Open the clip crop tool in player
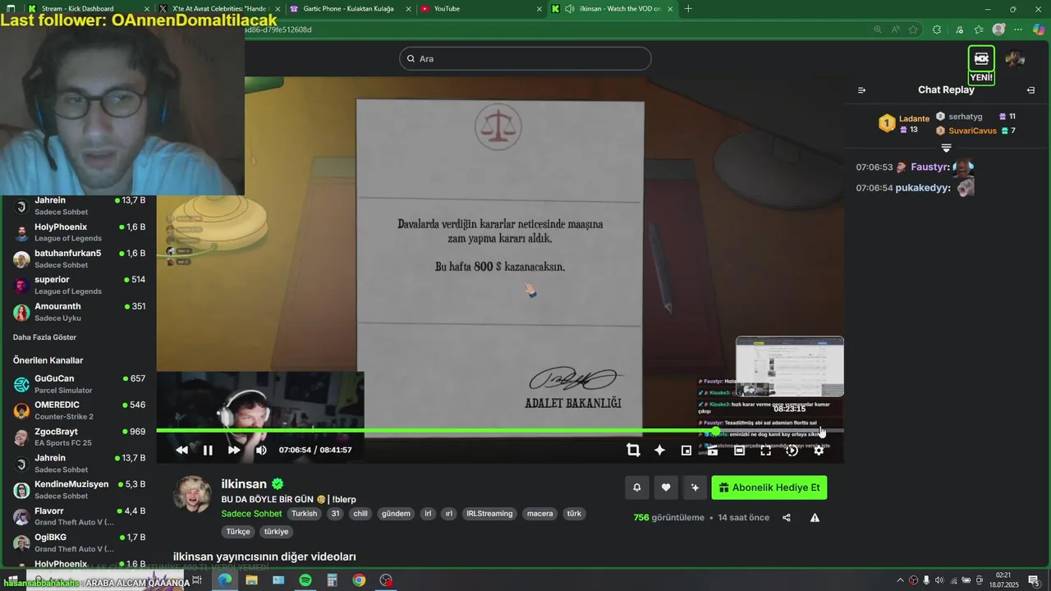Image resolution: width=1051 pixels, height=591 pixels. (633, 450)
